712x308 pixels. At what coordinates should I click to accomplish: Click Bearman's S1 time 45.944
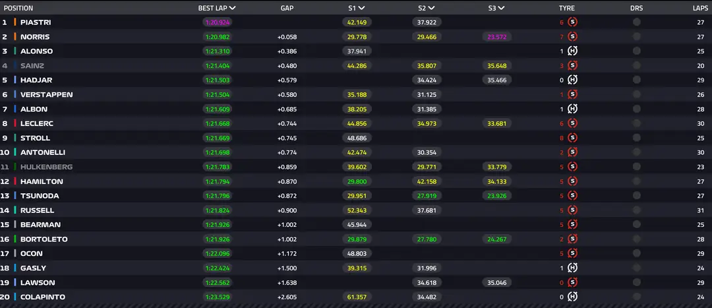click(x=357, y=224)
